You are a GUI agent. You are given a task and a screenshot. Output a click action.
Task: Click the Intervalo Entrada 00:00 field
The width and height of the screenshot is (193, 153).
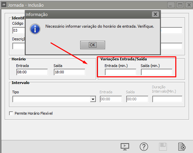click(x=111, y=99)
